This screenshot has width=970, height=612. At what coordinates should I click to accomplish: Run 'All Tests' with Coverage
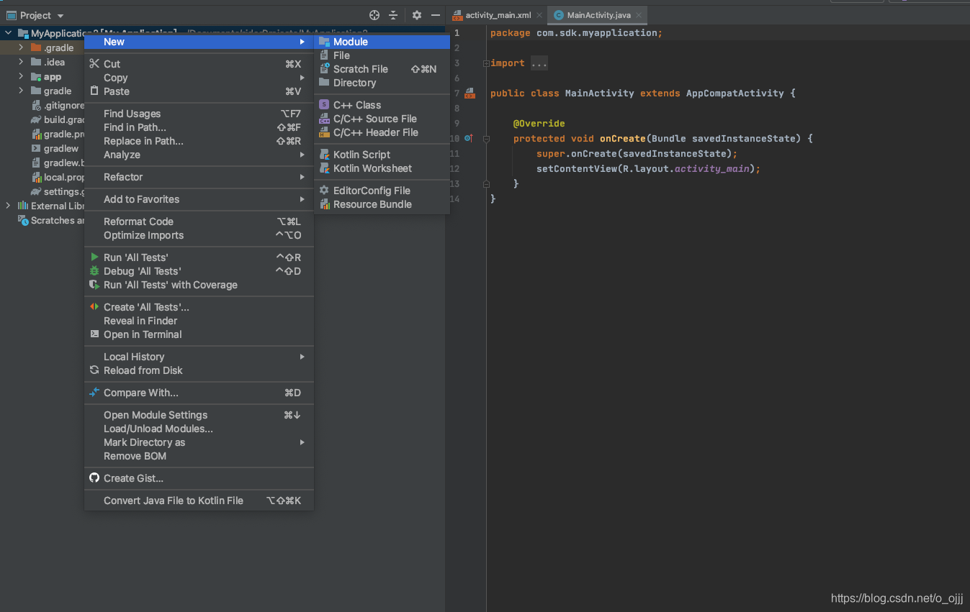click(x=199, y=285)
